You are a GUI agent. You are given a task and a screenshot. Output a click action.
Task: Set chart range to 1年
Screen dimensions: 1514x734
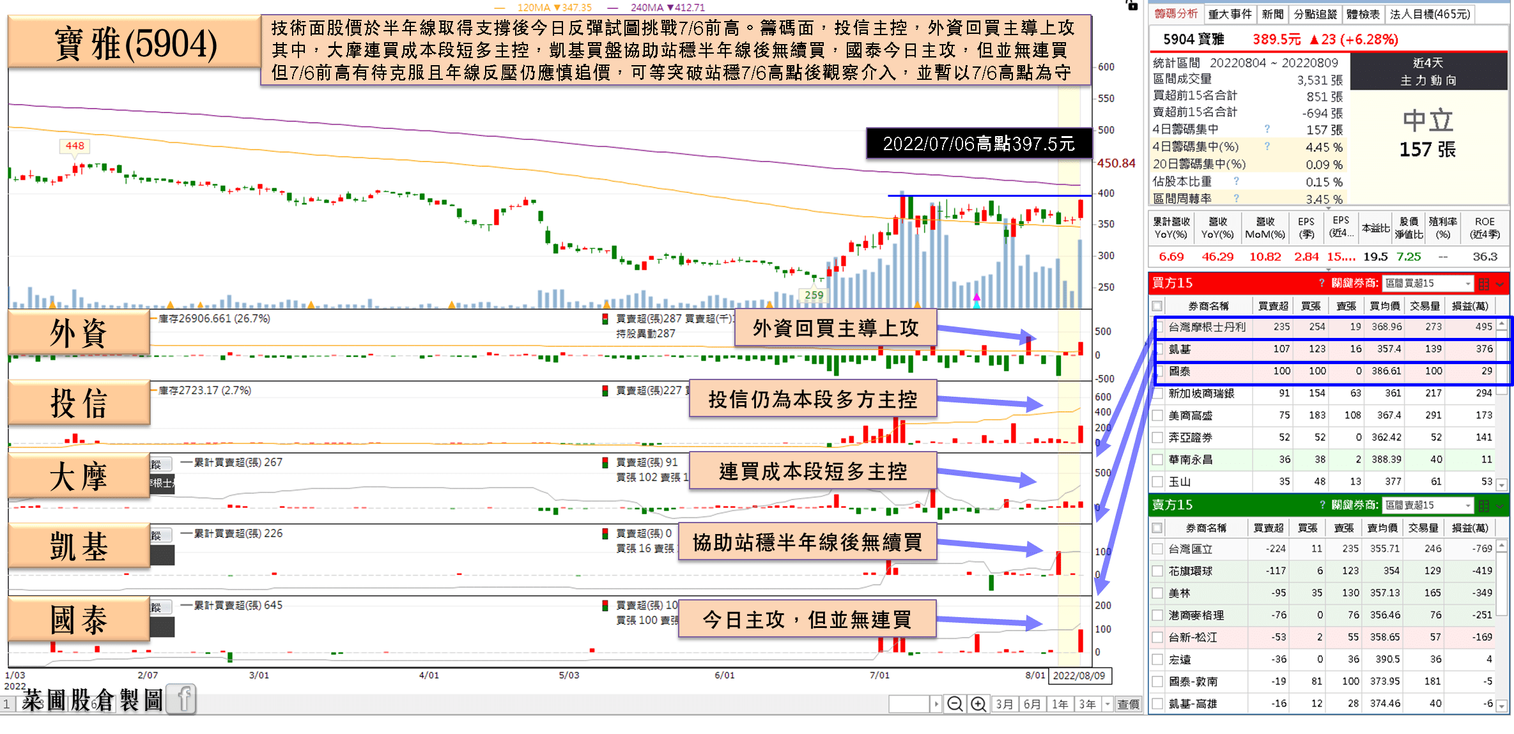click(x=1060, y=704)
